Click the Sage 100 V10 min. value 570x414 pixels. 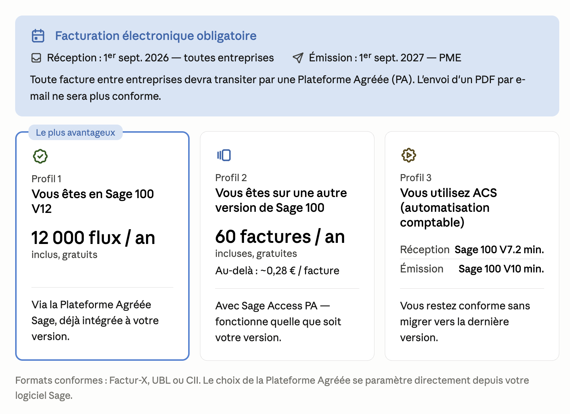[x=501, y=269]
